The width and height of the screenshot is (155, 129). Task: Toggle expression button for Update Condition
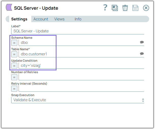click(x=14, y=66)
